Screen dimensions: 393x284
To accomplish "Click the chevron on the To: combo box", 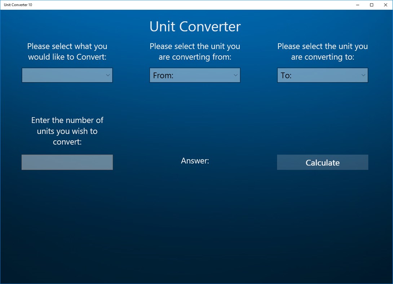I will 363,75.
